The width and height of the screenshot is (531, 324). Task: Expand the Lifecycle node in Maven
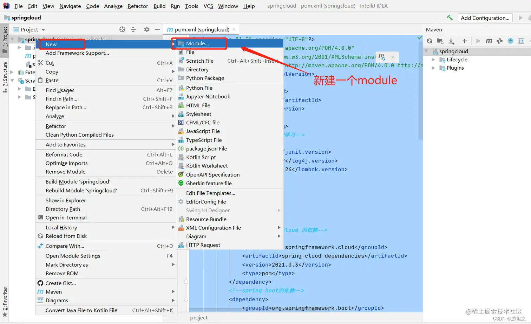coord(433,60)
